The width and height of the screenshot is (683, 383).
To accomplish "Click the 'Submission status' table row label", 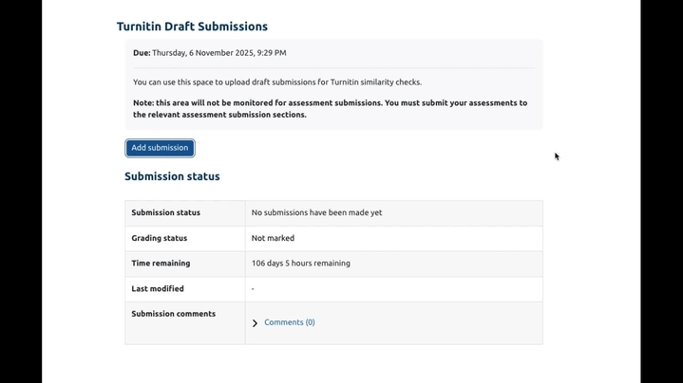I will (x=165, y=212).
